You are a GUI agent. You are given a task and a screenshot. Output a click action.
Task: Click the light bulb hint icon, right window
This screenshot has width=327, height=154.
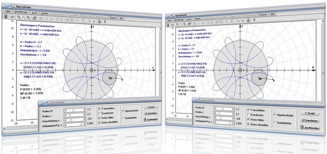coord(254,20)
